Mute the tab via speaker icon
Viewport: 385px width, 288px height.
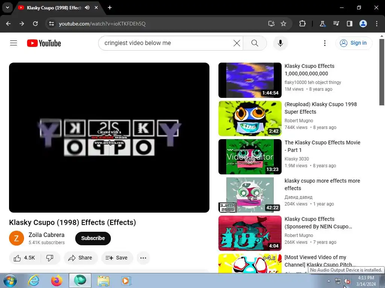87,7
